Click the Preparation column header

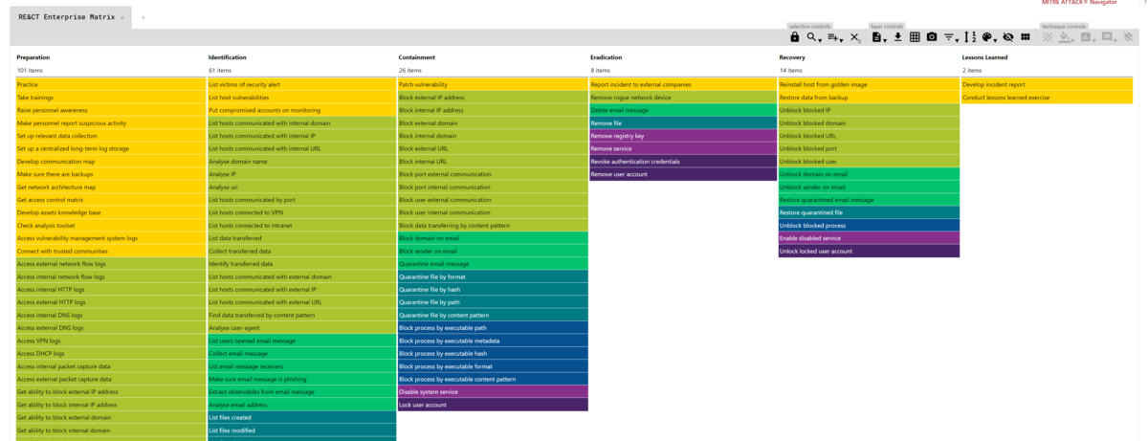(33, 57)
